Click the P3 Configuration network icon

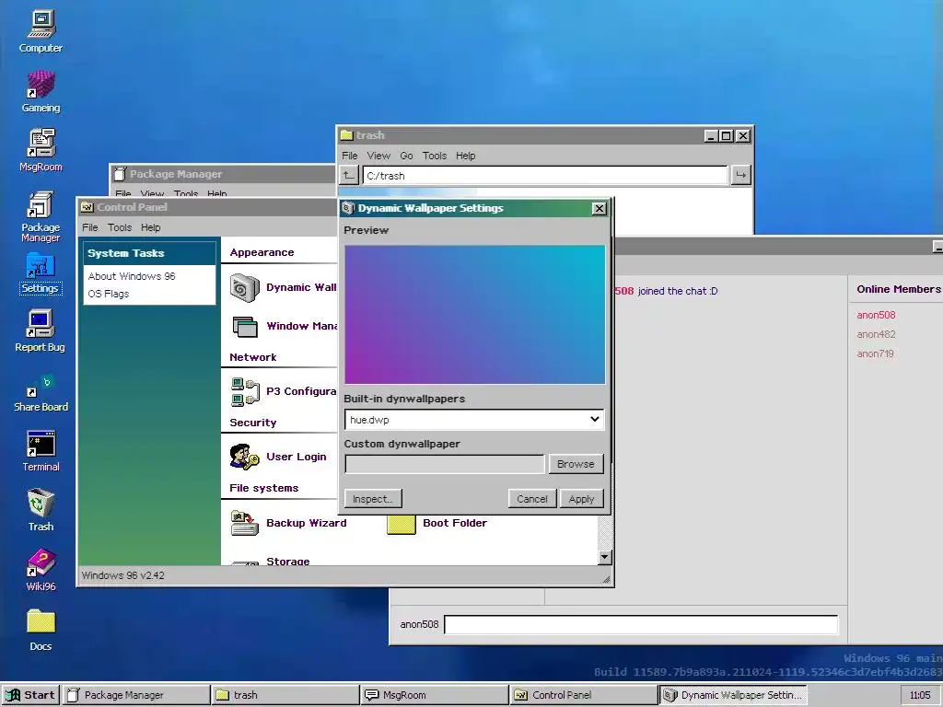[x=245, y=392]
